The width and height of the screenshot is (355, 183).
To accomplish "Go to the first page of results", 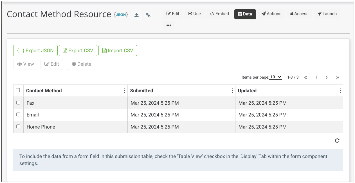I will pos(306,77).
